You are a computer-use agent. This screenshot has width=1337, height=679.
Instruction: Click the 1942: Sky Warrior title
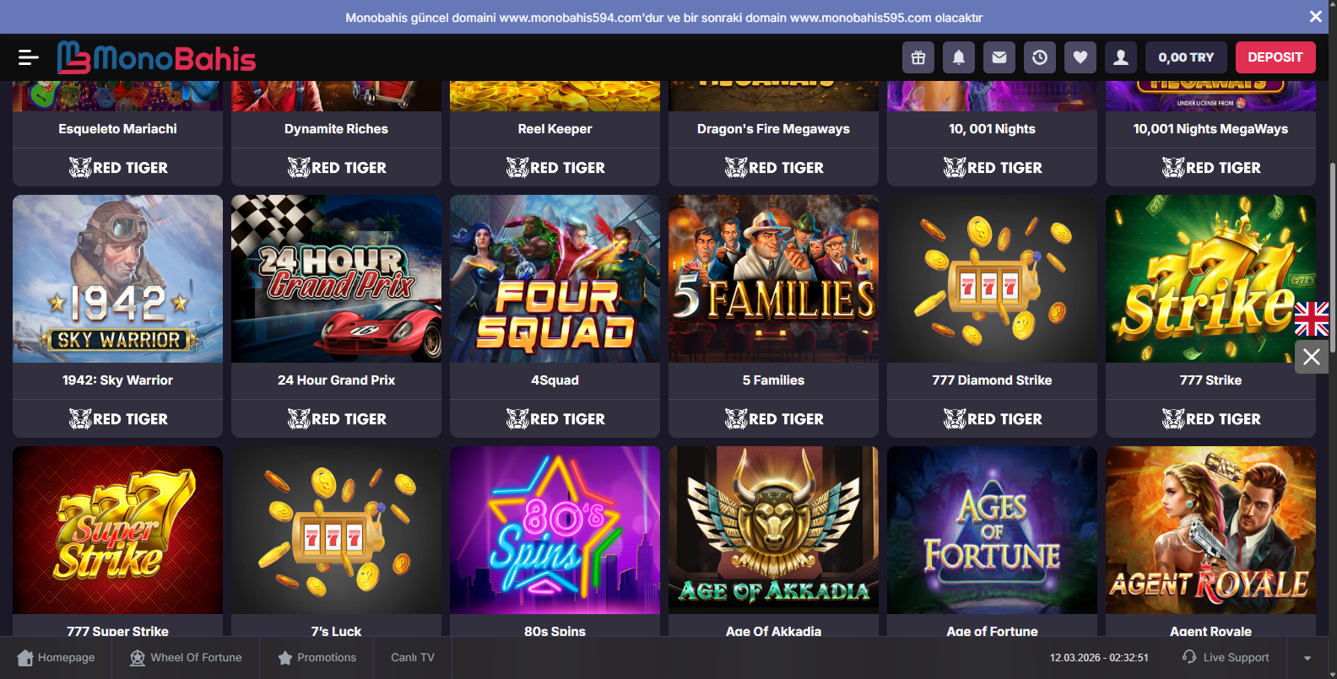[x=118, y=380]
